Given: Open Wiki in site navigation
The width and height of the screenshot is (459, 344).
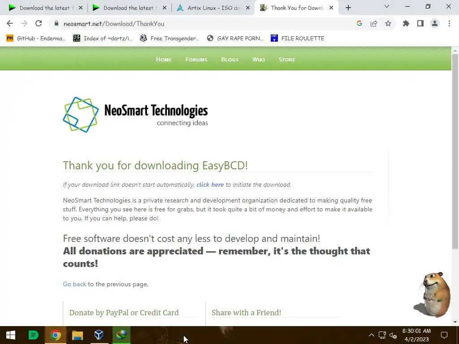Looking at the screenshot, I should 259,60.
